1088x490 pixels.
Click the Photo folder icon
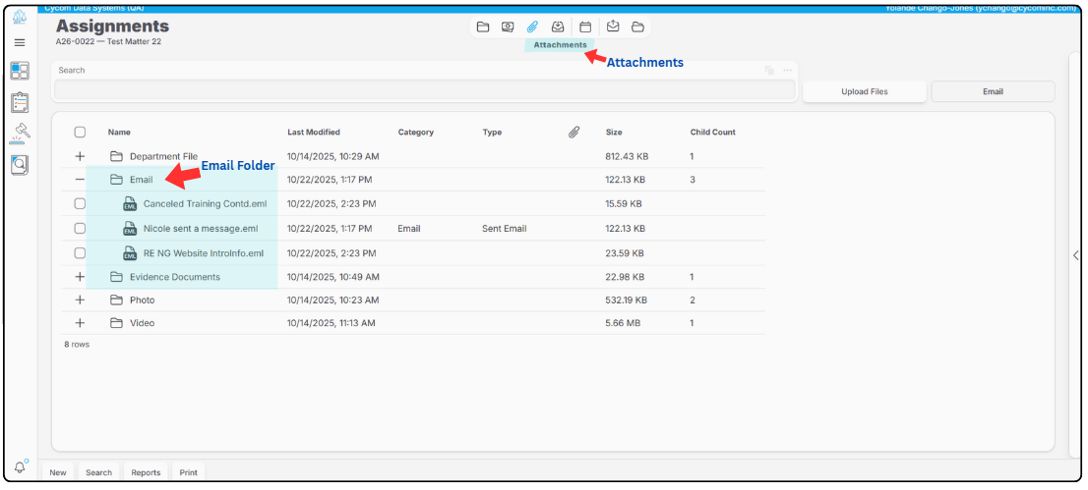116,300
